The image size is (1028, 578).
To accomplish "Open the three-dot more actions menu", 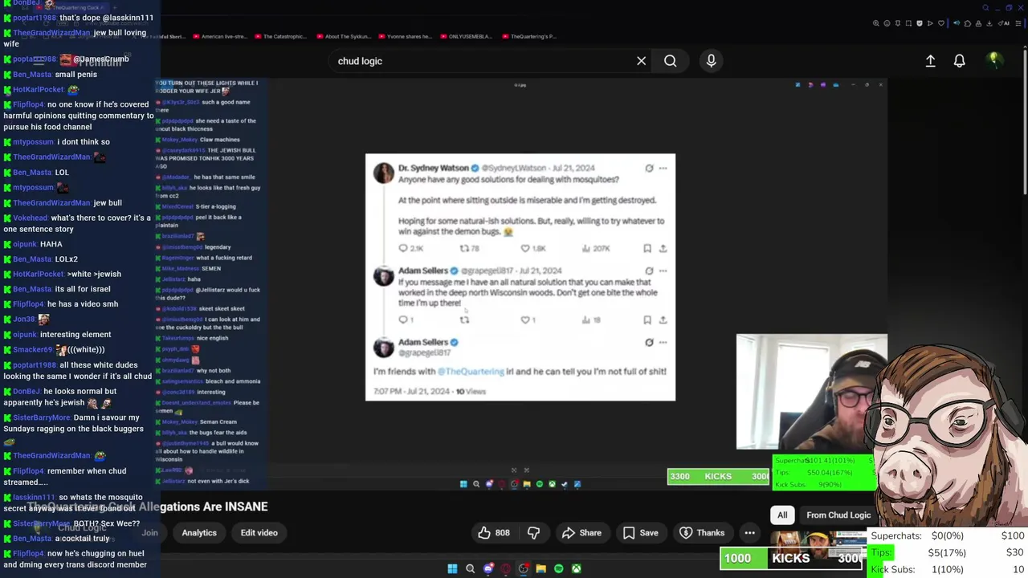I will tap(749, 533).
